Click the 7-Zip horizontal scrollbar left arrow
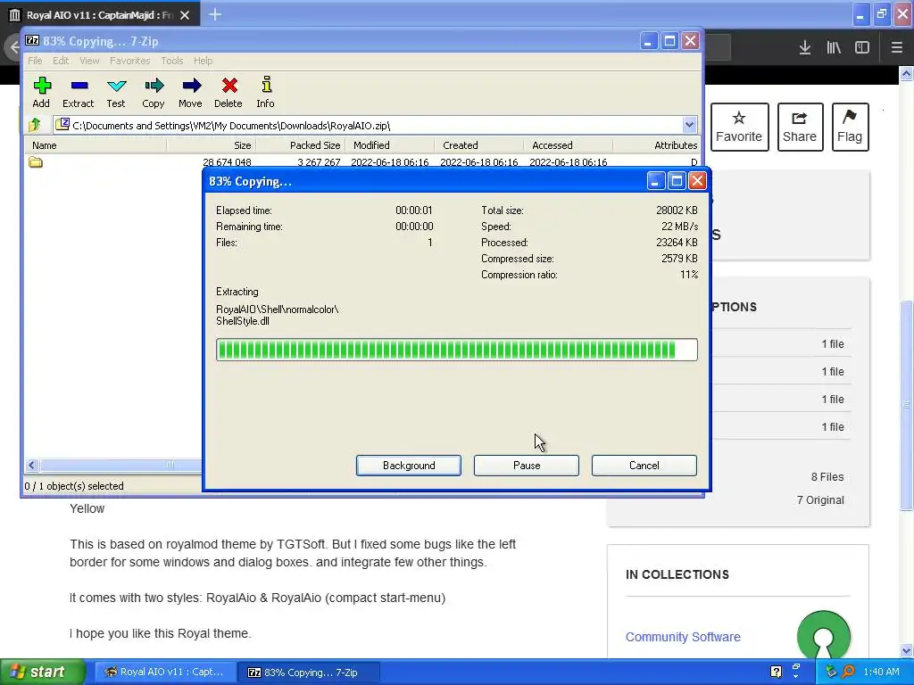Viewport: 914px width, 685px height. coord(32,465)
